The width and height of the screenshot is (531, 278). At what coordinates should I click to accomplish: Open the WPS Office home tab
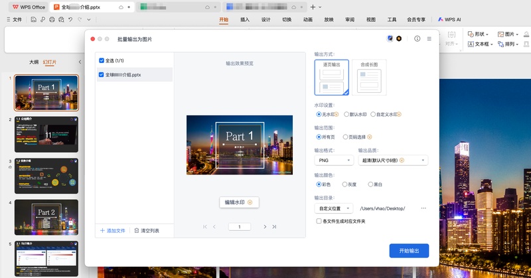point(29,7)
